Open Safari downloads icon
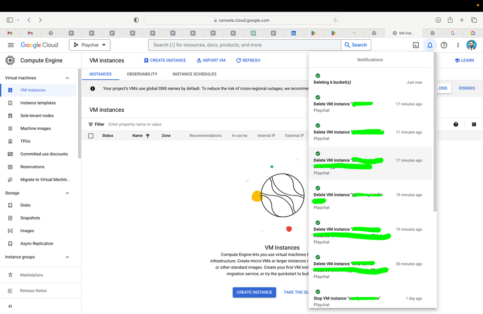This screenshot has width=483, height=314. tap(438, 20)
